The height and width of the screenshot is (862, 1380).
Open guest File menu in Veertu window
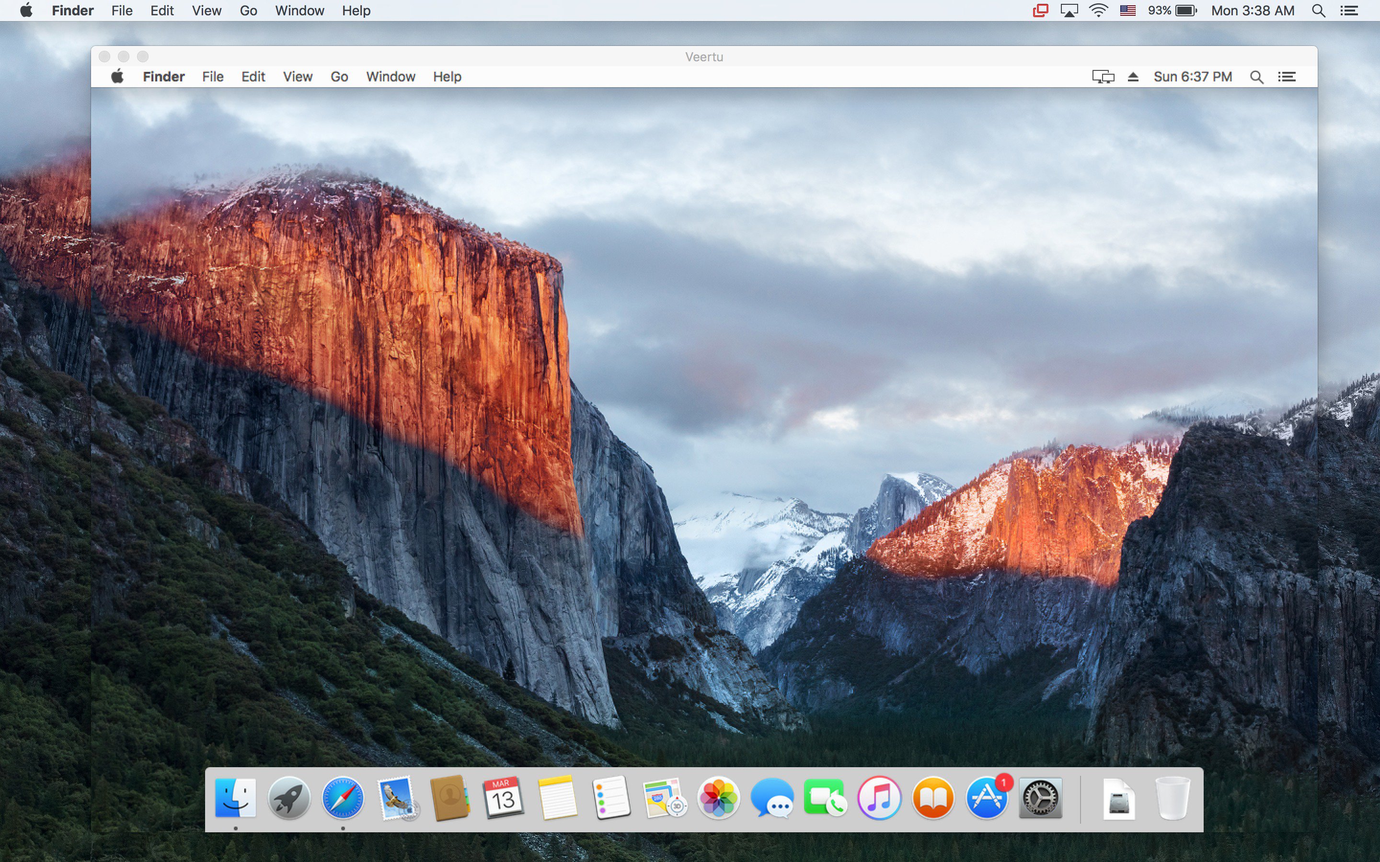tap(213, 77)
